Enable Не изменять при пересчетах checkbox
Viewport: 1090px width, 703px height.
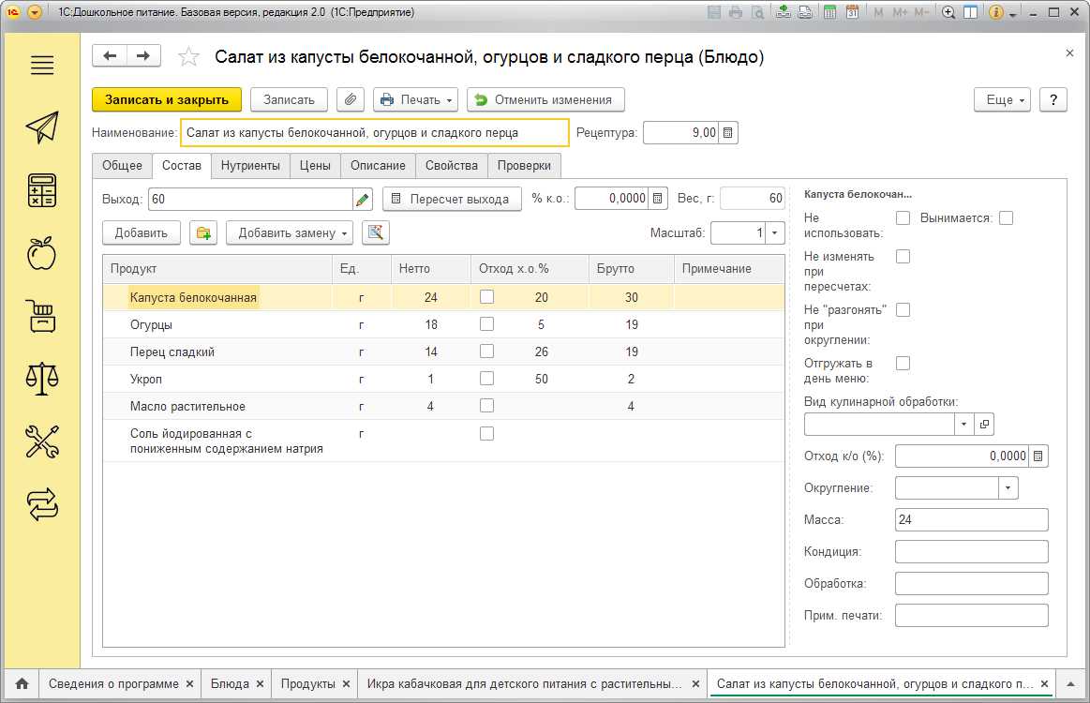click(x=903, y=257)
